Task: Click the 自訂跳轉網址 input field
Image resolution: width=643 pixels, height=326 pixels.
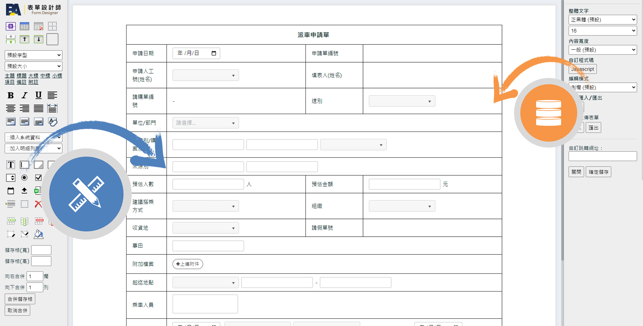Action: (x=602, y=156)
